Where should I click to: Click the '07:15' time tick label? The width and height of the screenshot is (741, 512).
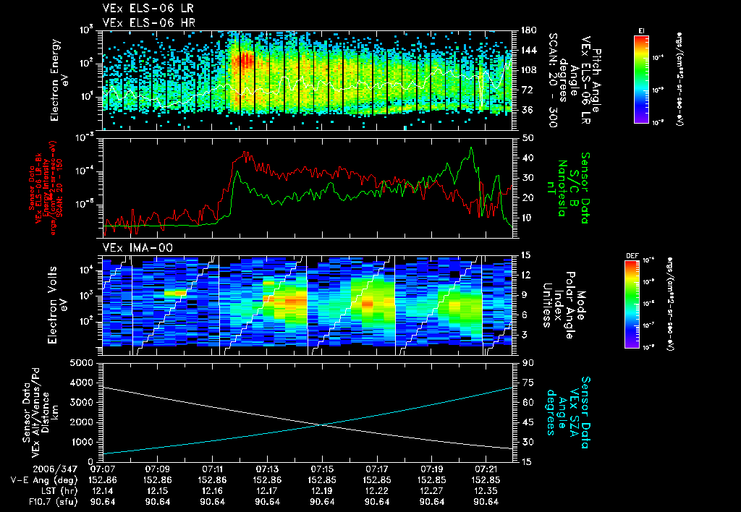[x=322, y=469]
